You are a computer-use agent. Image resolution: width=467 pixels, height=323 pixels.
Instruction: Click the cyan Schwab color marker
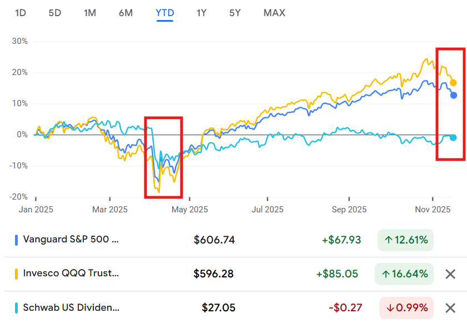pos(16,307)
